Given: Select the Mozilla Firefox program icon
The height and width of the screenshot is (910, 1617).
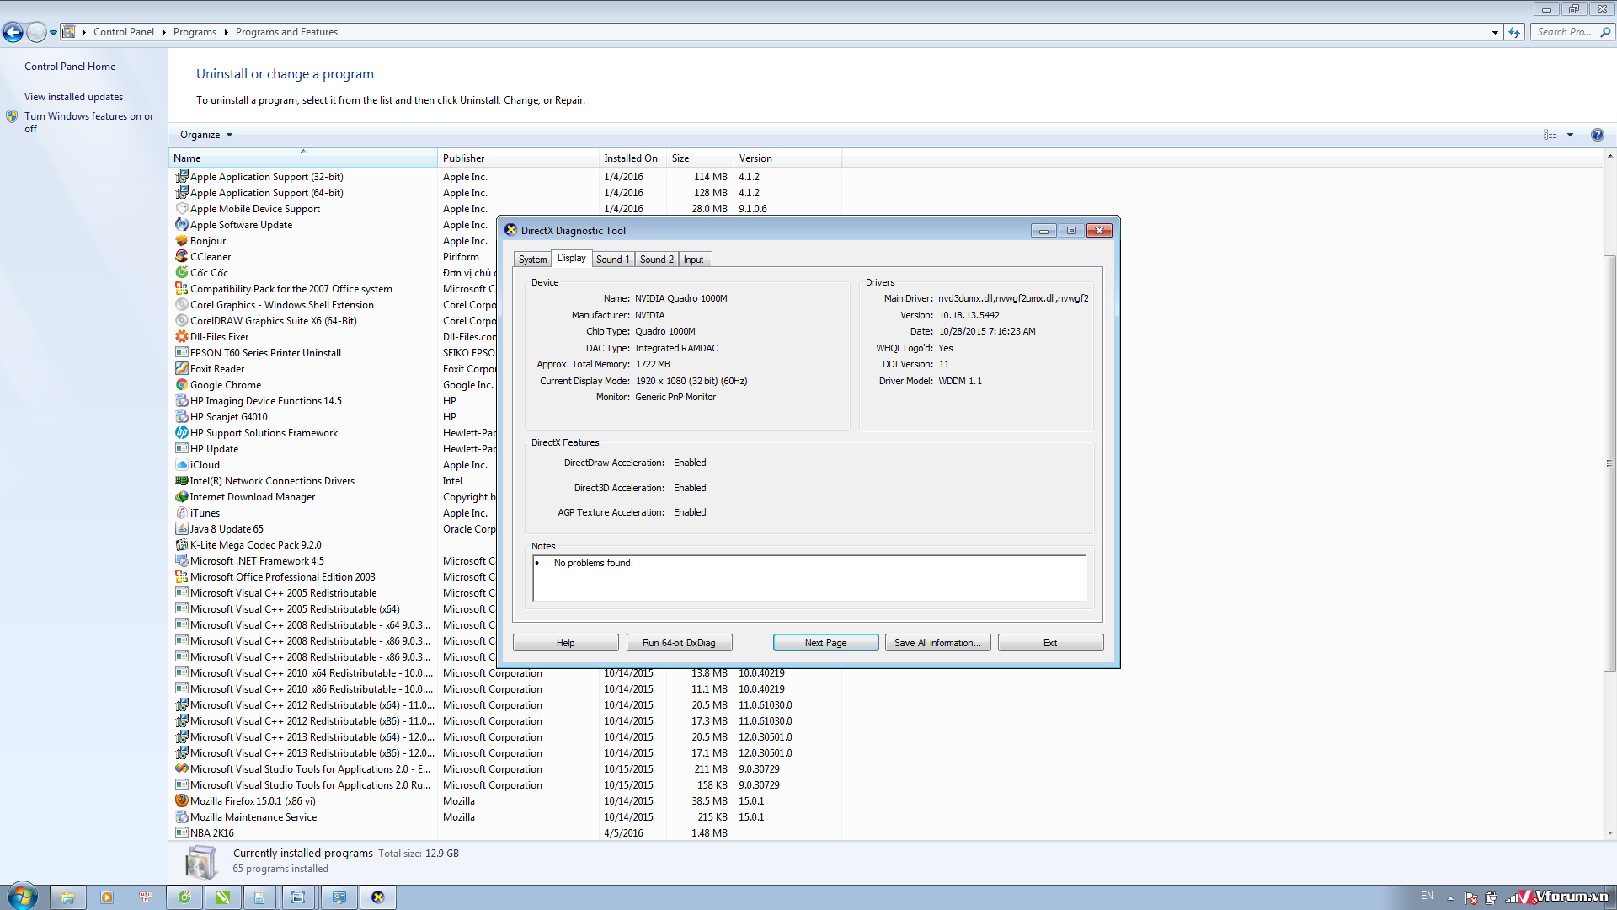Looking at the screenshot, I should click(181, 801).
